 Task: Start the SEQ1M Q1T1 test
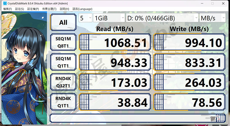point(63,62)
